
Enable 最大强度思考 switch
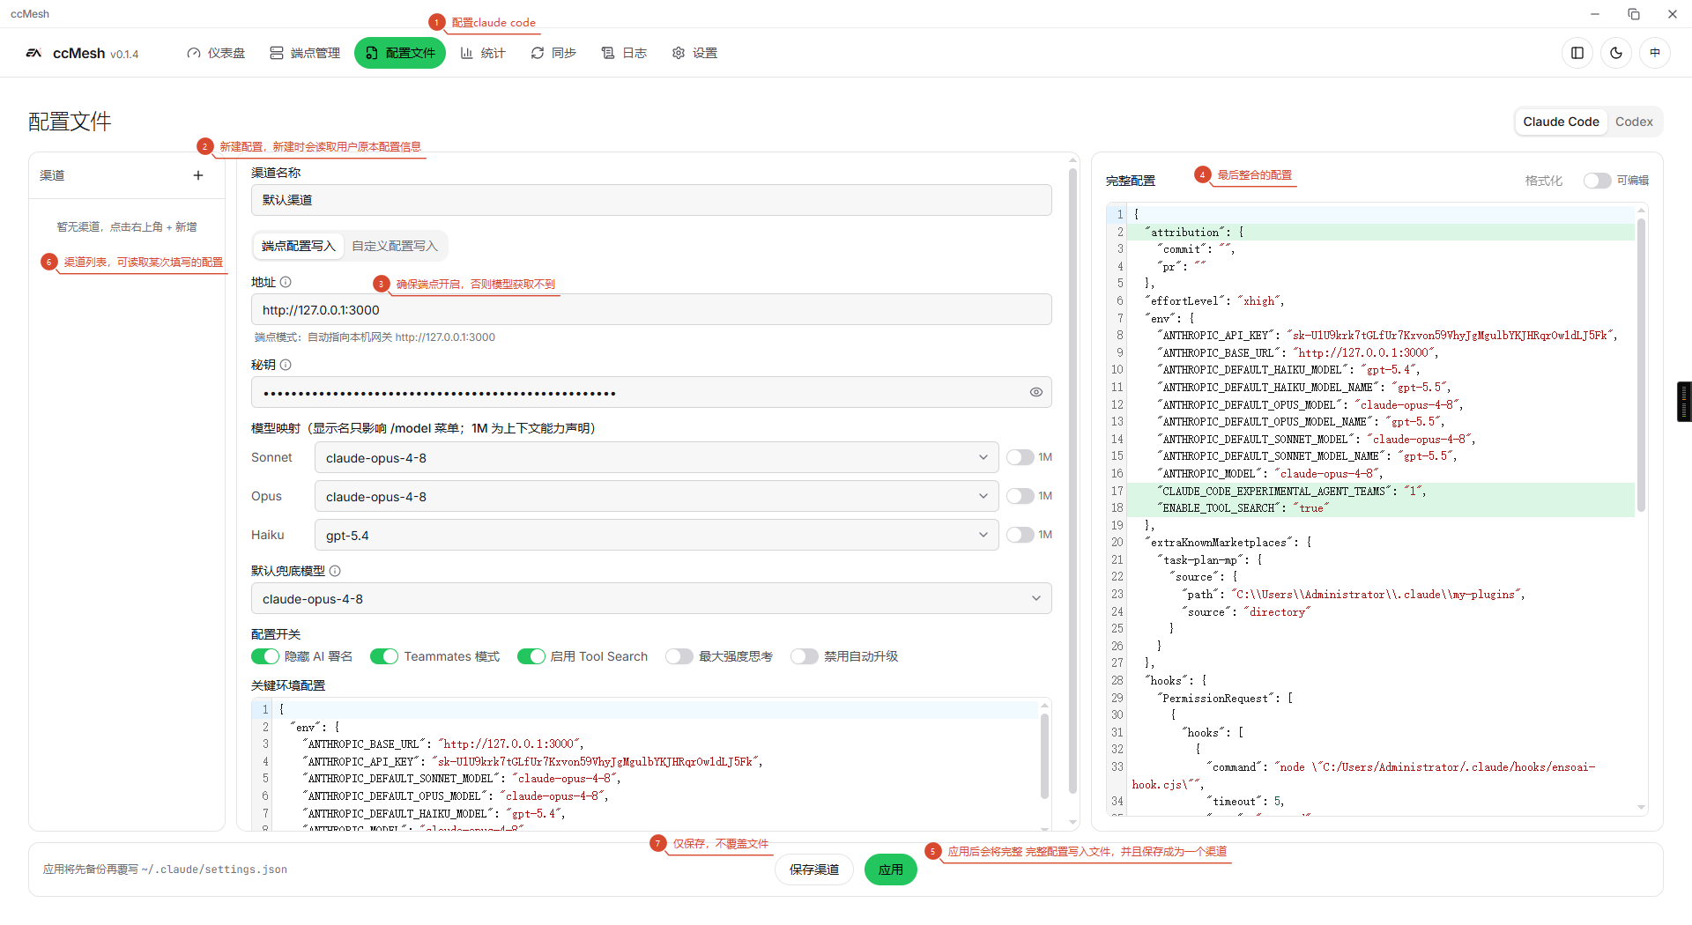click(x=679, y=656)
